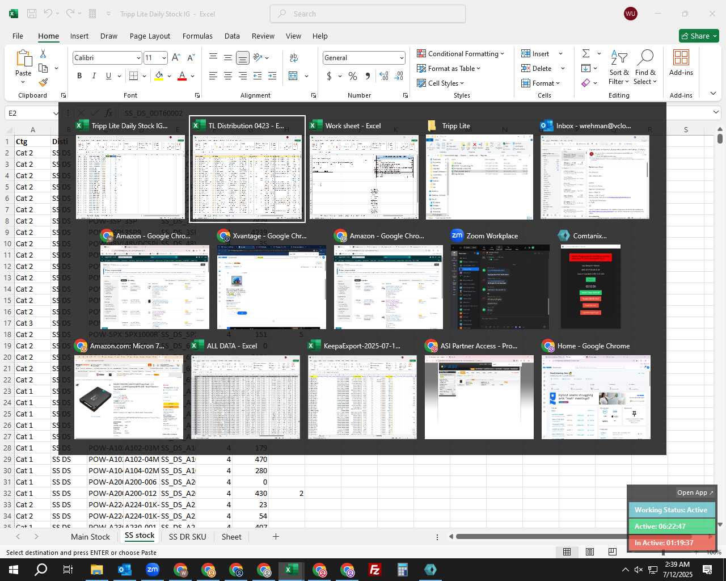Select Zoom Workplace window thumbnail
This screenshot has height=581, width=726.
point(500,280)
